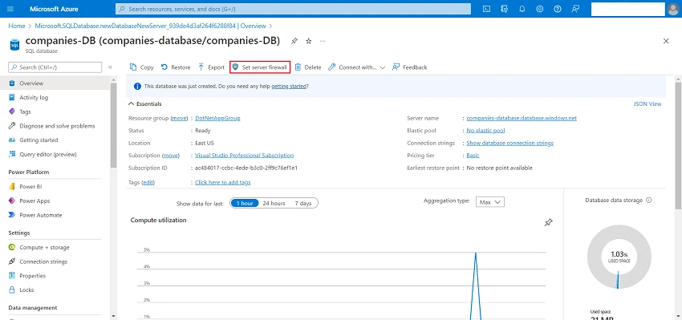The image size is (682, 320).
Task: Open Diagnose and solve problems
Action: click(x=55, y=126)
